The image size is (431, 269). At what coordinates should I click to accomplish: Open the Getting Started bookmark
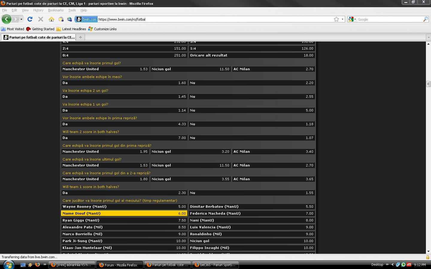tap(40, 29)
